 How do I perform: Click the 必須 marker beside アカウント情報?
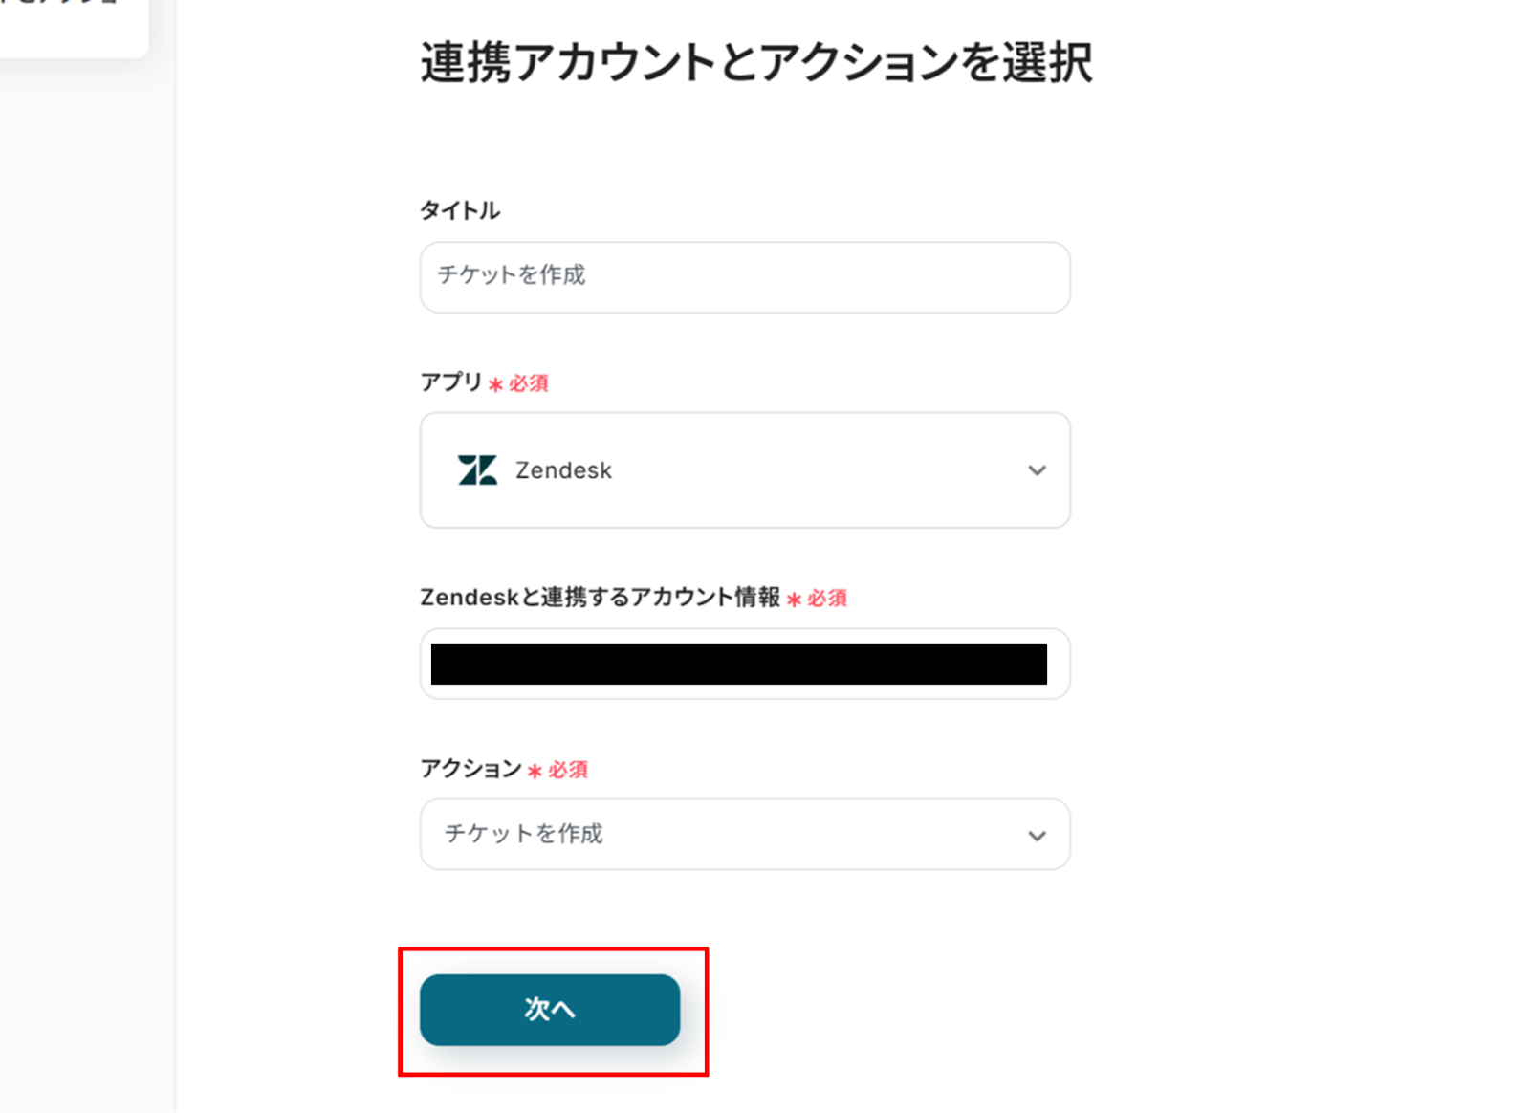pyautogui.click(x=827, y=599)
